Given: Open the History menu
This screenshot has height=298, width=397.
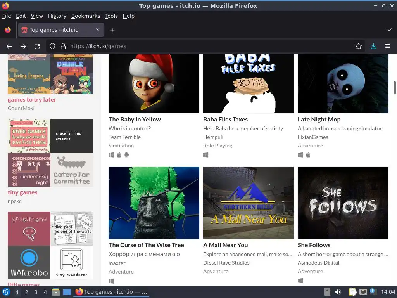Looking at the screenshot, I should coord(57,16).
